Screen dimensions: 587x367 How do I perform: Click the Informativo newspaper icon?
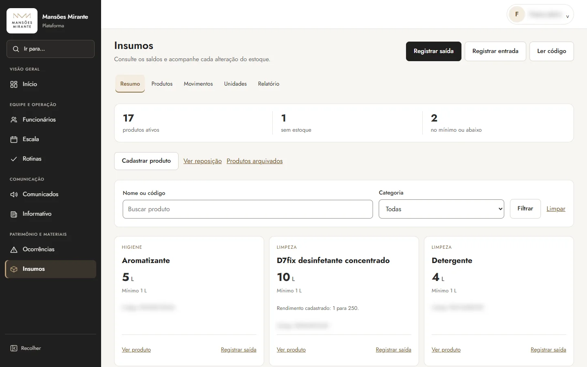pos(14,214)
